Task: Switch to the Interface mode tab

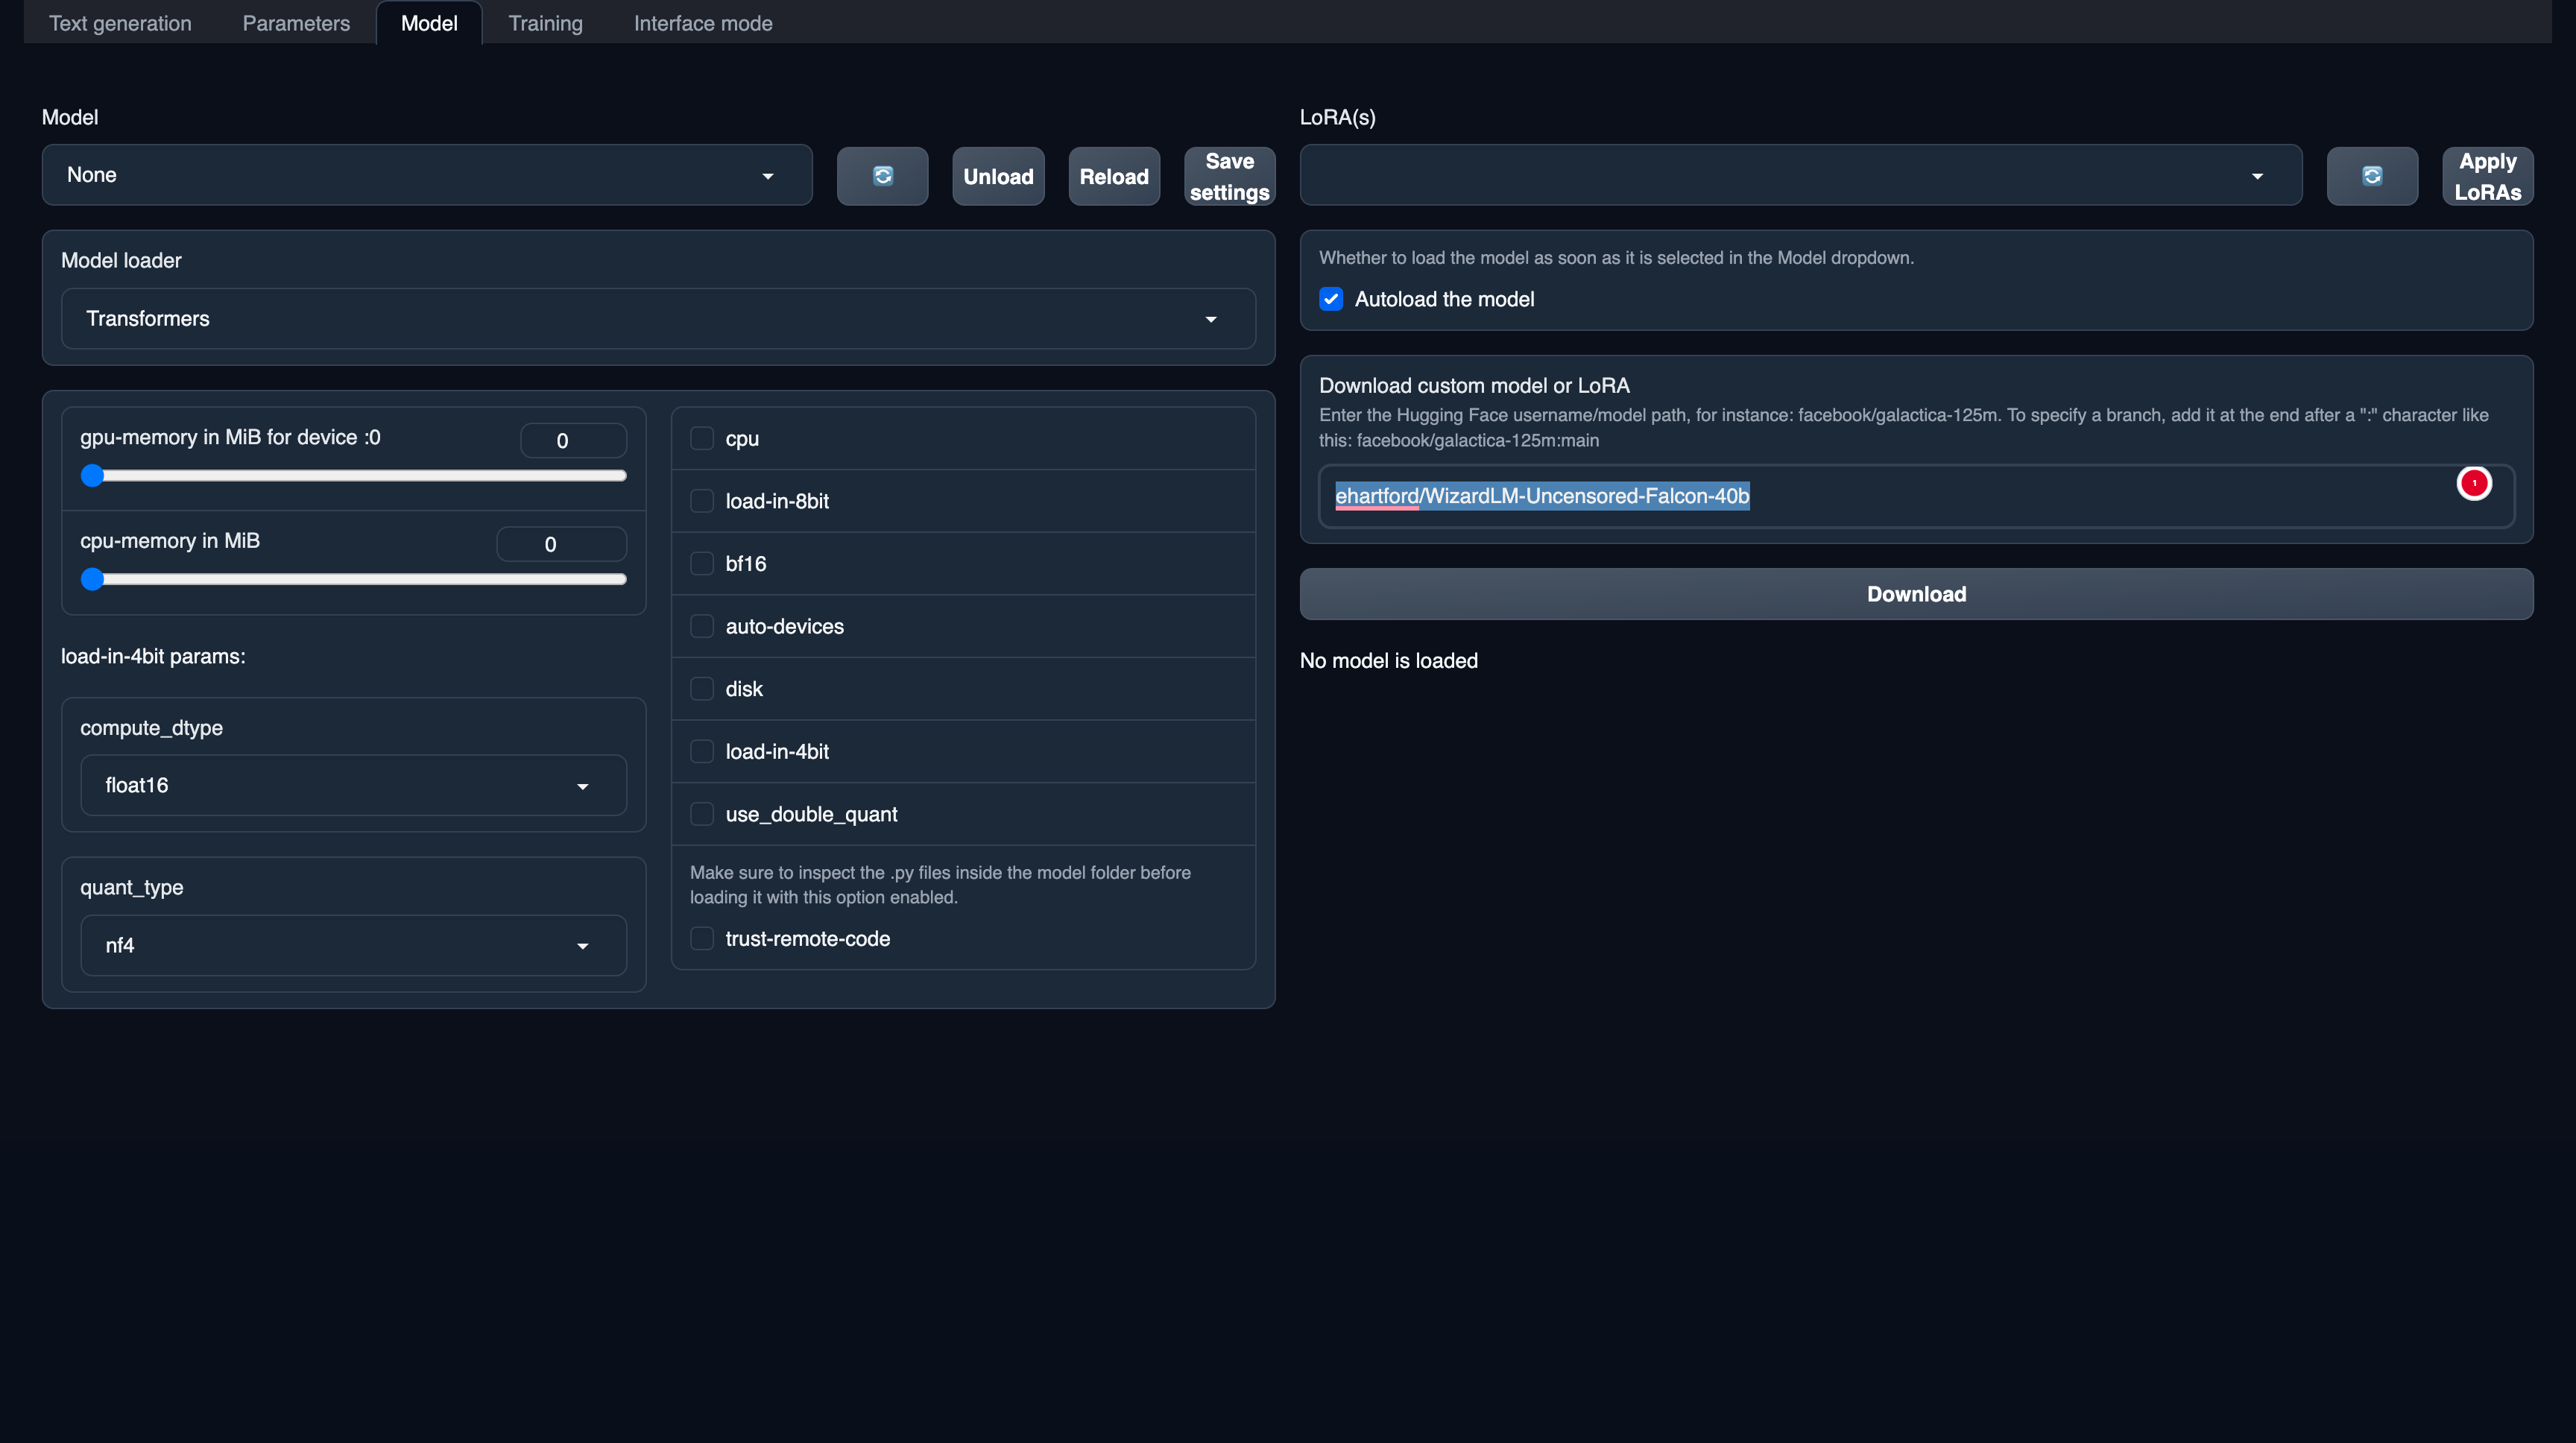Action: click(x=702, y=22)
